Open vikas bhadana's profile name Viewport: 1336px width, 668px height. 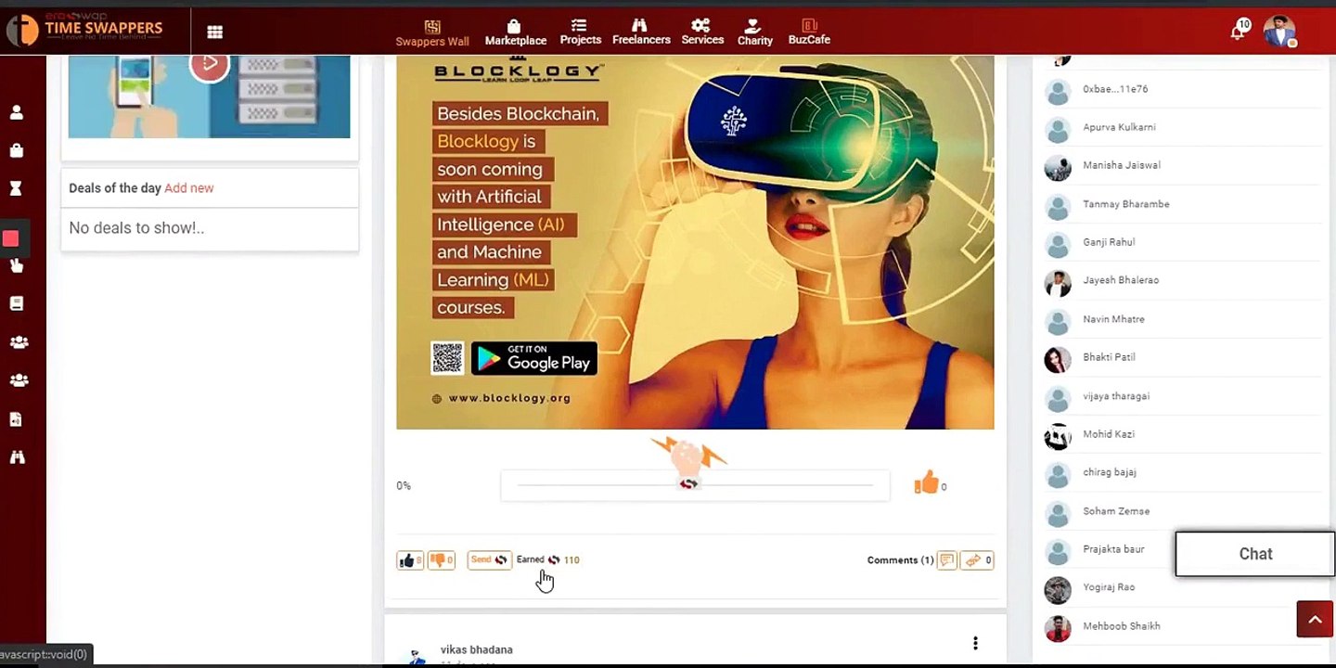tap(476, 649)
